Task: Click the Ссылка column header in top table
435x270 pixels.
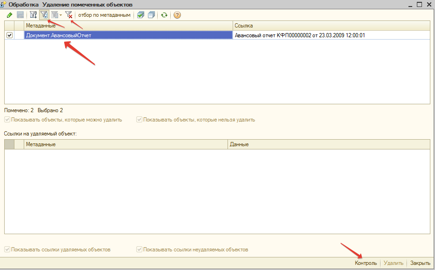Action: point(331,26)
